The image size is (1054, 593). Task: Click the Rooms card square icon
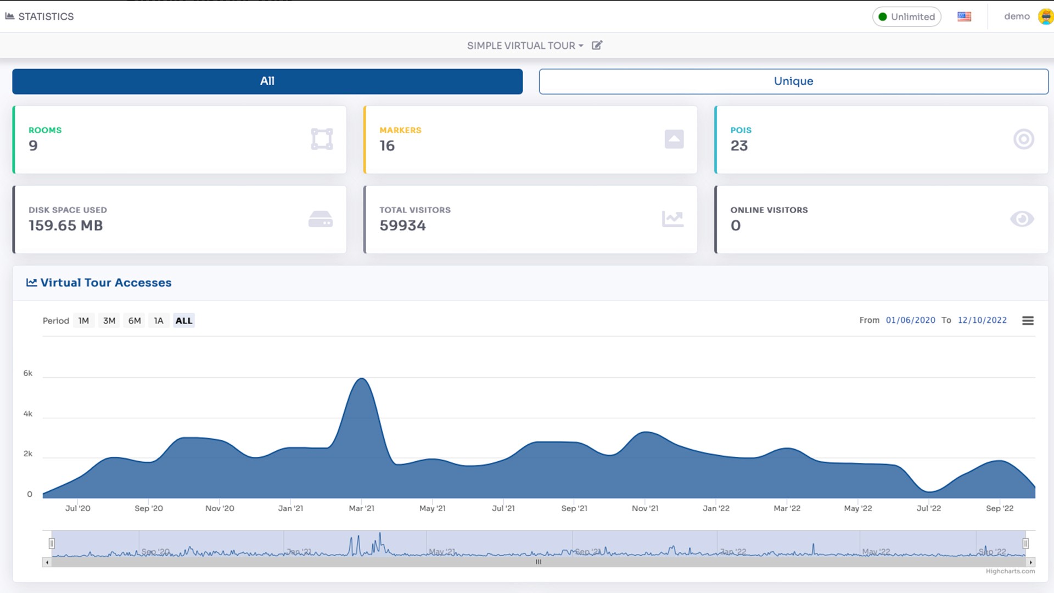pos(322,139)
